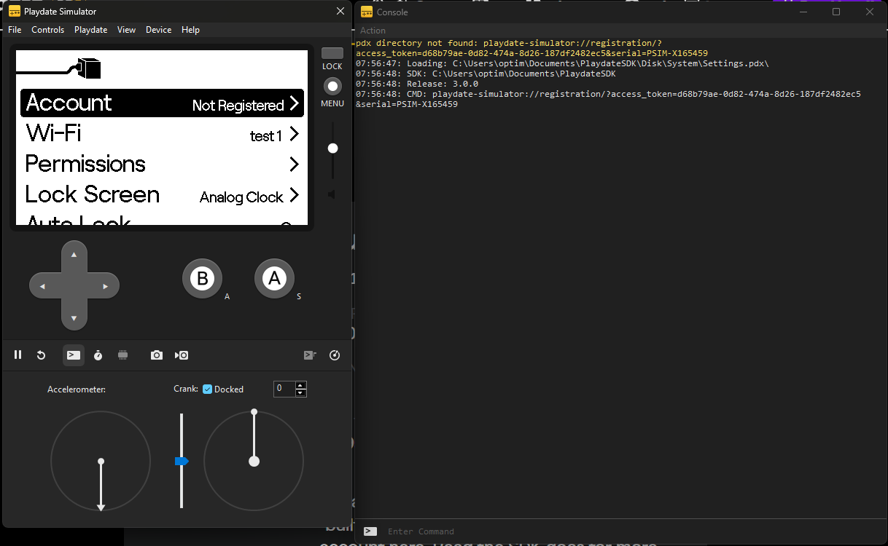Open the Account settings row
Screen dimensions: 888x546
162,103
